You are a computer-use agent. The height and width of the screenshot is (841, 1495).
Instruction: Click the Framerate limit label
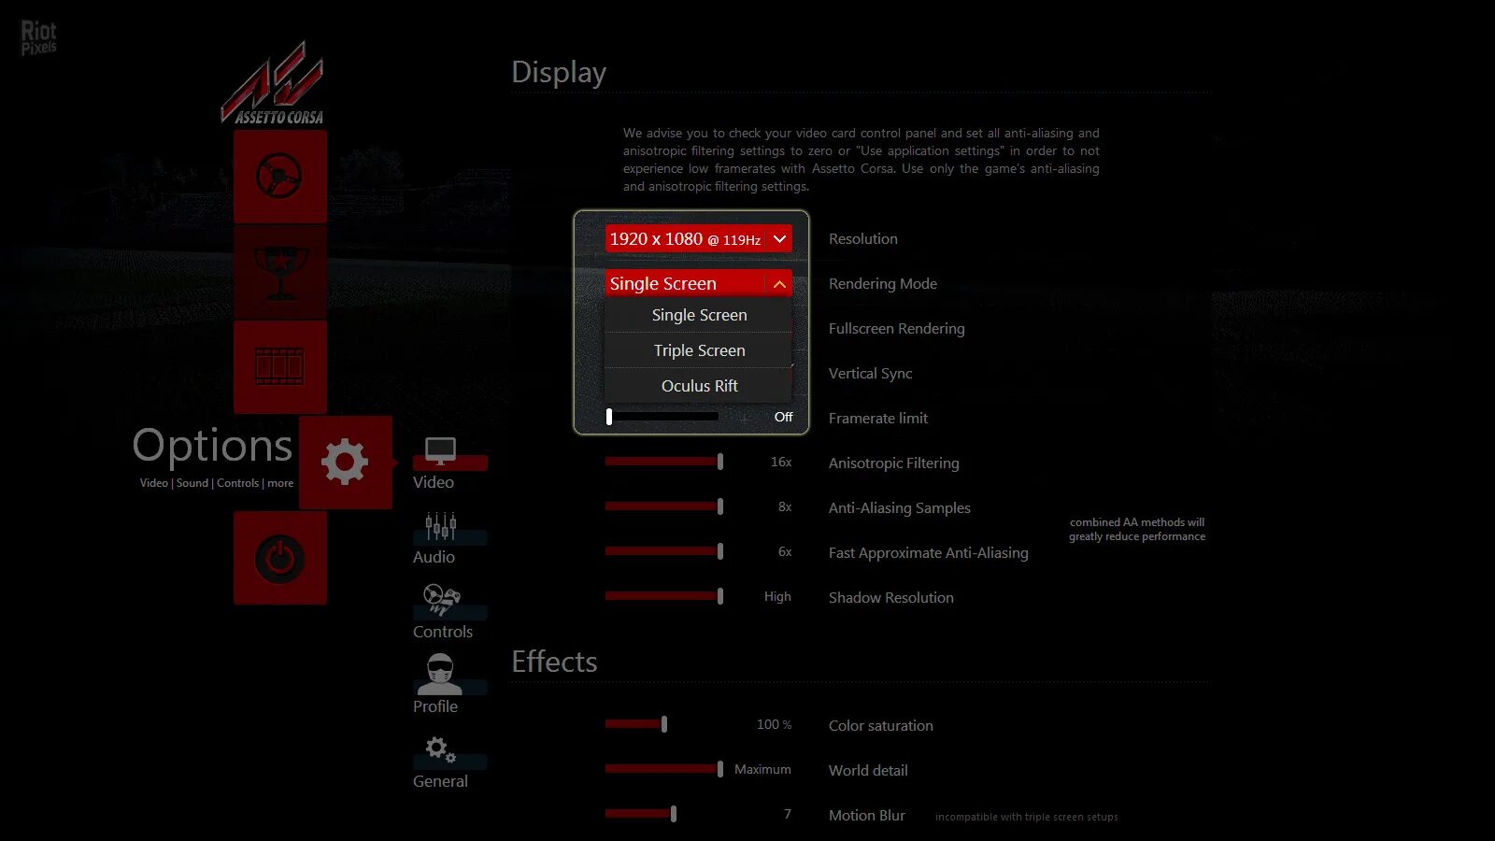point(878,419)
